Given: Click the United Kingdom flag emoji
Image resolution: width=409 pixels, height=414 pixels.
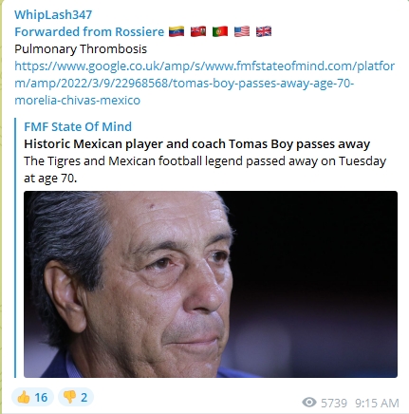Looking at the screenshot, I should 264,31.
